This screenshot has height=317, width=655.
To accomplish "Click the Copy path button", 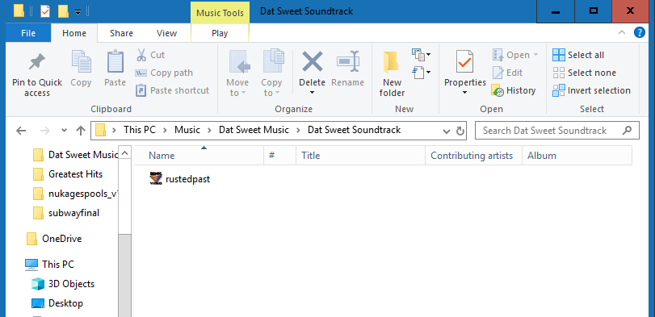I will tap(164, 73).
